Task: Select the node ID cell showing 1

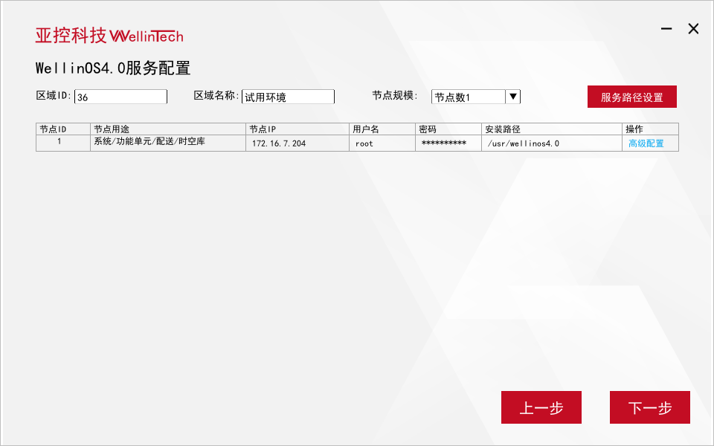Action: coord(63,143)
